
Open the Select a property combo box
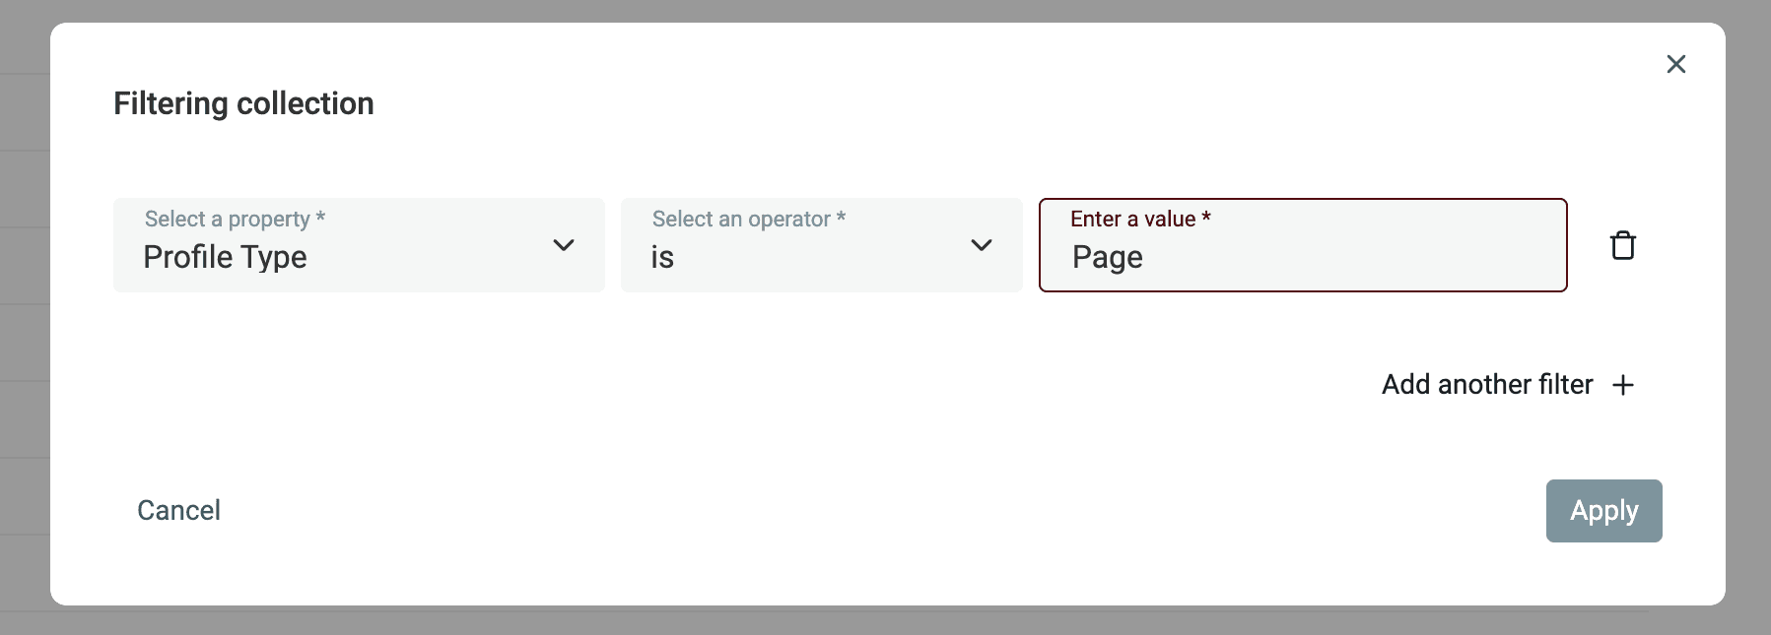pyautogui.click(x=359, y=245)
